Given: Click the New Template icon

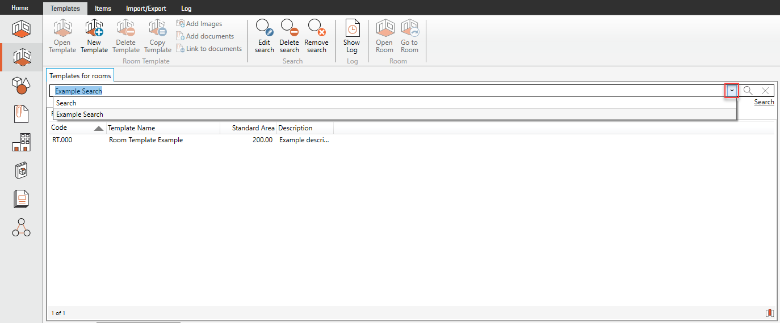Looking at the screenshot, I should click(94, 36).
